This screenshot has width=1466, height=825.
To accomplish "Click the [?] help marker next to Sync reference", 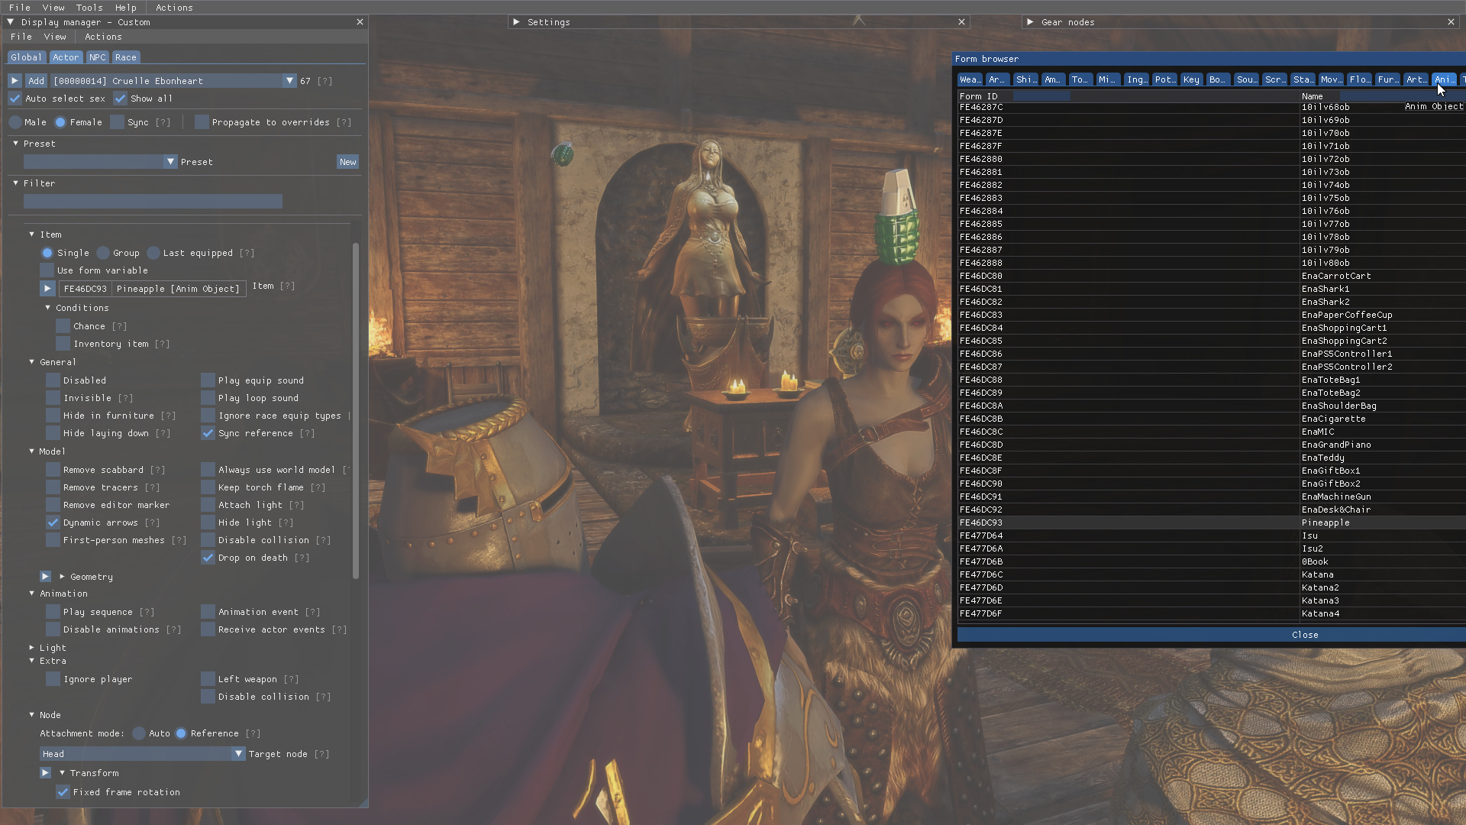I will coord(307,433).
